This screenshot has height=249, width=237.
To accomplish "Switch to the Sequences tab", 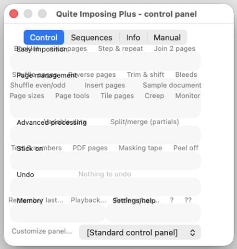I will coord(92,37).
